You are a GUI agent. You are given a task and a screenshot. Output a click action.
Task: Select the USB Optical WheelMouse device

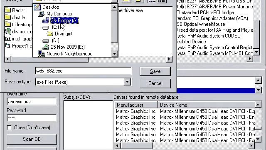[201, 24]
